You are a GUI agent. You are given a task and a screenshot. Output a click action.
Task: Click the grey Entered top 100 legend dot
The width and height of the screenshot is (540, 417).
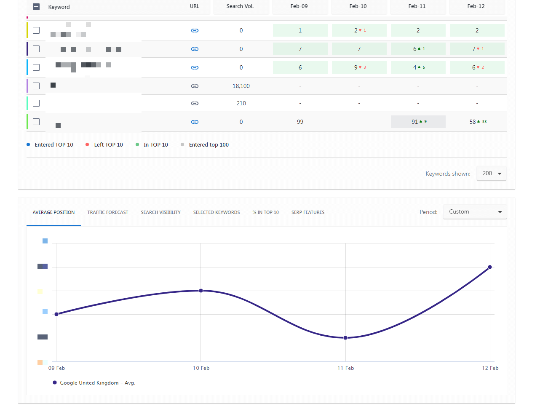tap(182, 144)
